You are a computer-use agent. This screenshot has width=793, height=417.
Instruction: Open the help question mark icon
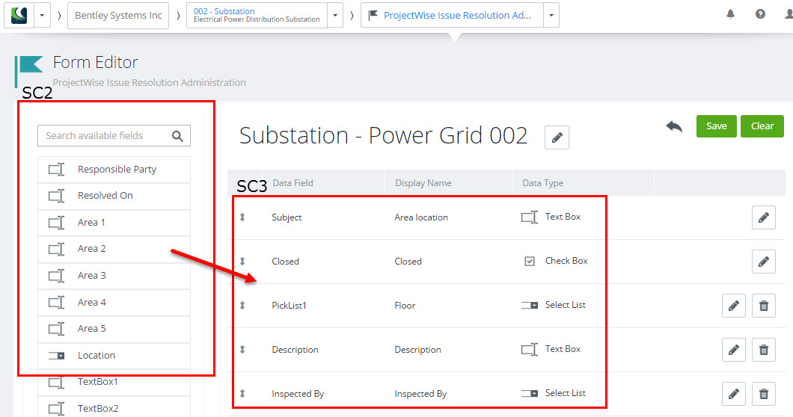(x=760, y=14)
